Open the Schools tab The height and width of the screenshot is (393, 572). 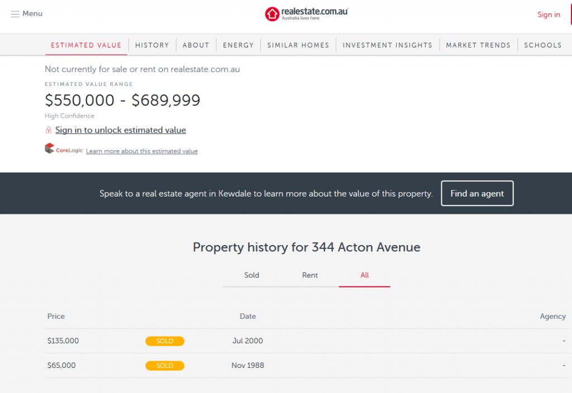(542, 45)
